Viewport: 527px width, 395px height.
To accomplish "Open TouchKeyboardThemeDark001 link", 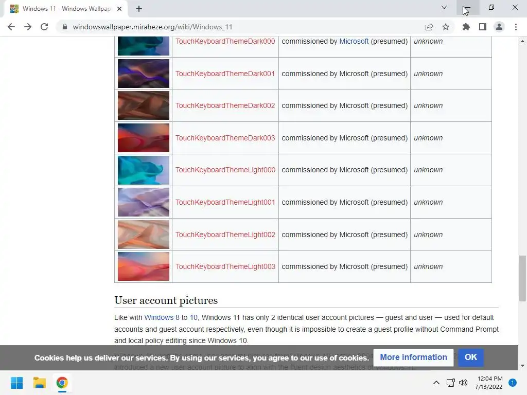I will point(225,74).
